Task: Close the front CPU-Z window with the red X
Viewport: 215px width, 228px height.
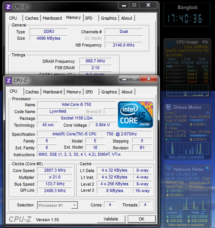Action: pos(149,79)
